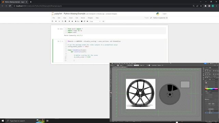219x123 pixels.
Task: Open the Insert menu in Jupyter
Action: (x=71, y=18)
